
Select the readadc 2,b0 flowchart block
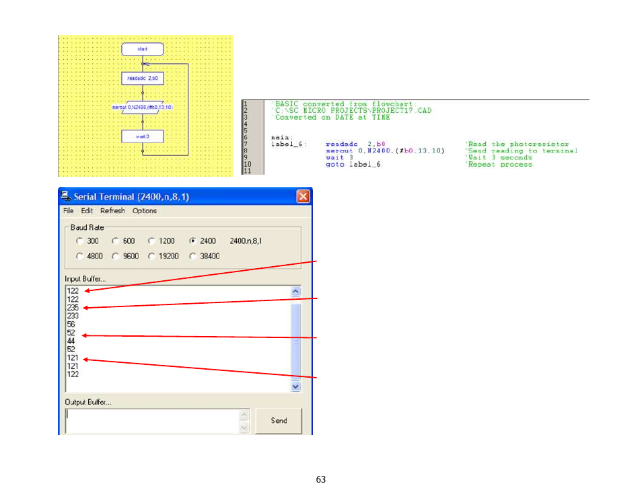pyautogui.click(x=143, y=78)
